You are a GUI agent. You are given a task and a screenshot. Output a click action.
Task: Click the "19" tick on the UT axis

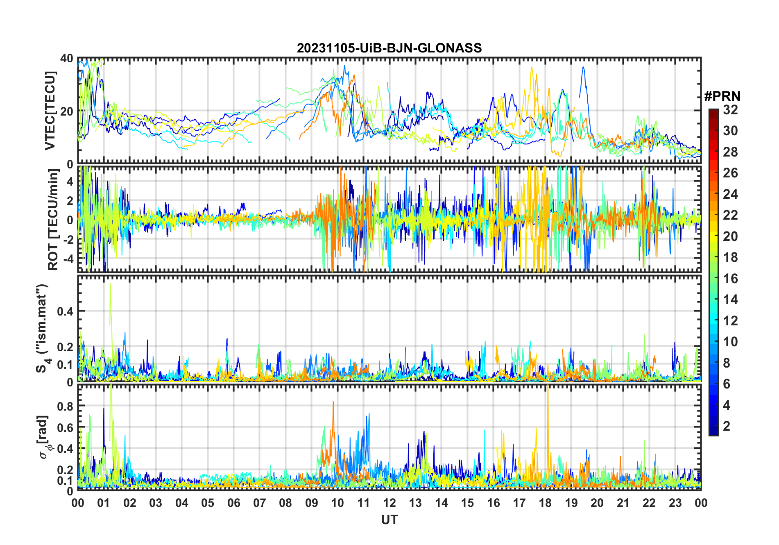571,503
